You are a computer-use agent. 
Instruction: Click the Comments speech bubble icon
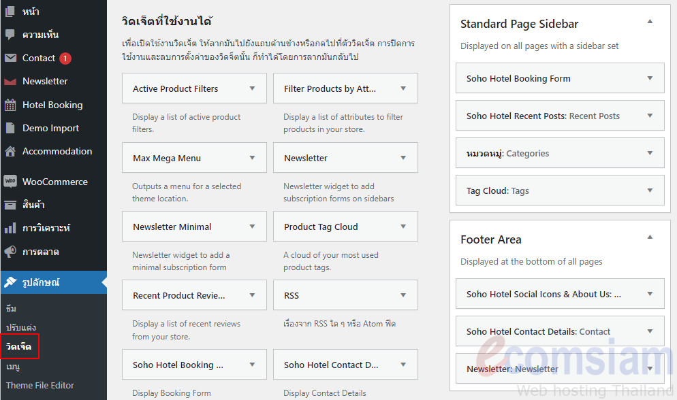tap(10, 35)
